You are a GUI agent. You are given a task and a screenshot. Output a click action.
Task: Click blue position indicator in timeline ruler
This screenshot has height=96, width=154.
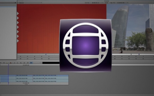coord(9,65)
